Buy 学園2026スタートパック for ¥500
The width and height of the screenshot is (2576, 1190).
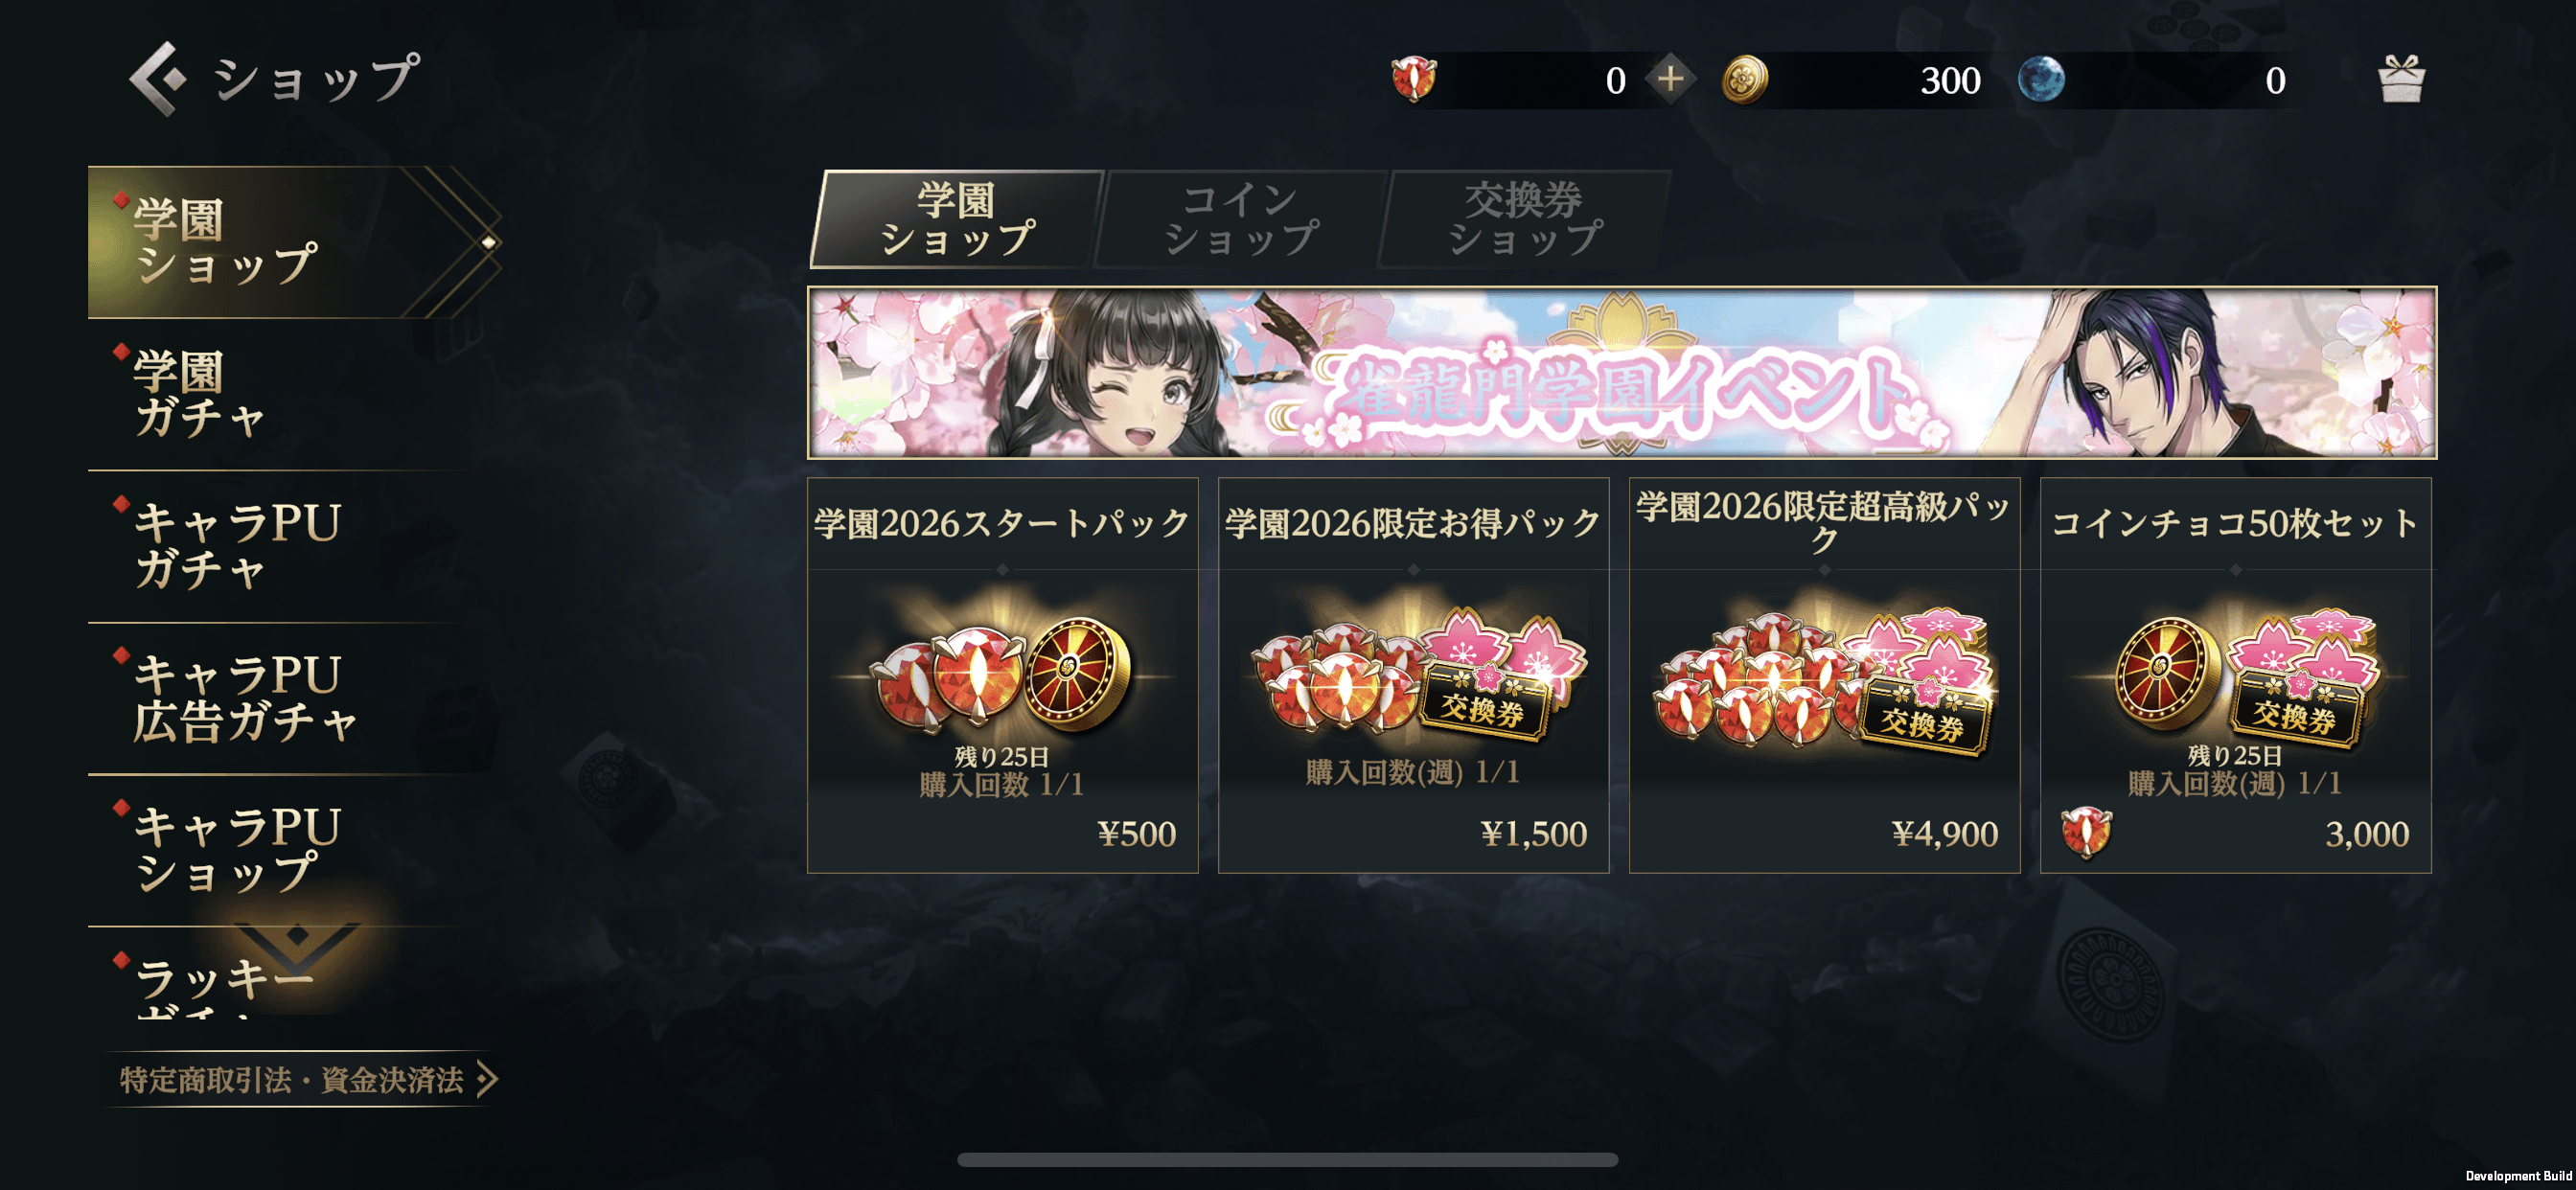pos(1002,675)
